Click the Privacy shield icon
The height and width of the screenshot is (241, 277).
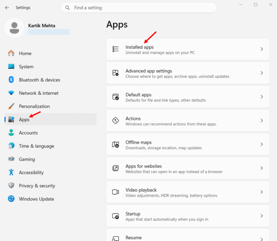(11, 185)
